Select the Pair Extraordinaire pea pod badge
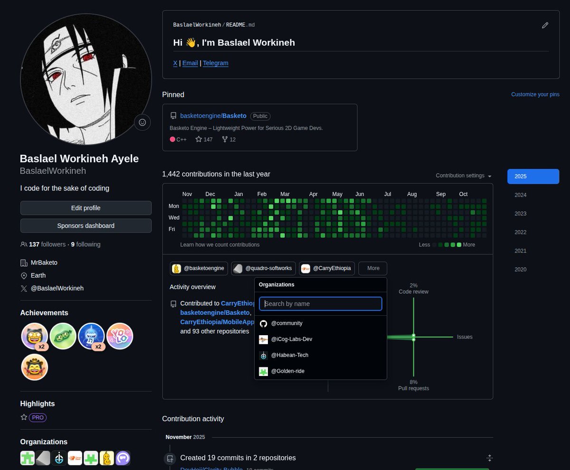Viewport: 570px width, 470px height. 63,336
